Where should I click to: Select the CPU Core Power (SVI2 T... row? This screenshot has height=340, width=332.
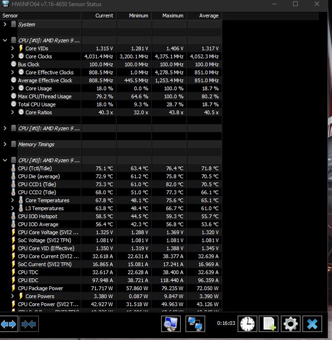tap(111, 304)
